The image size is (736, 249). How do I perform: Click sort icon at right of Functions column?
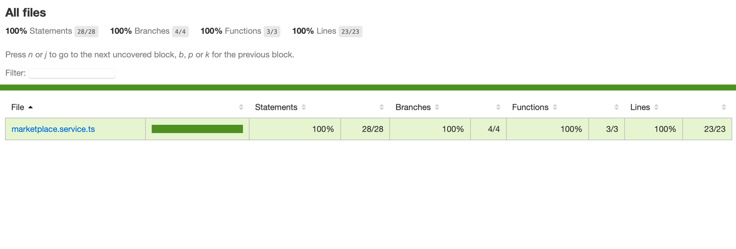(616, 107)
